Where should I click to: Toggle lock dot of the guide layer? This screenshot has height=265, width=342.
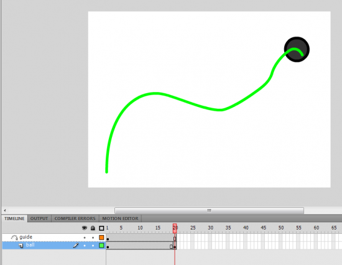click(93, 238)
